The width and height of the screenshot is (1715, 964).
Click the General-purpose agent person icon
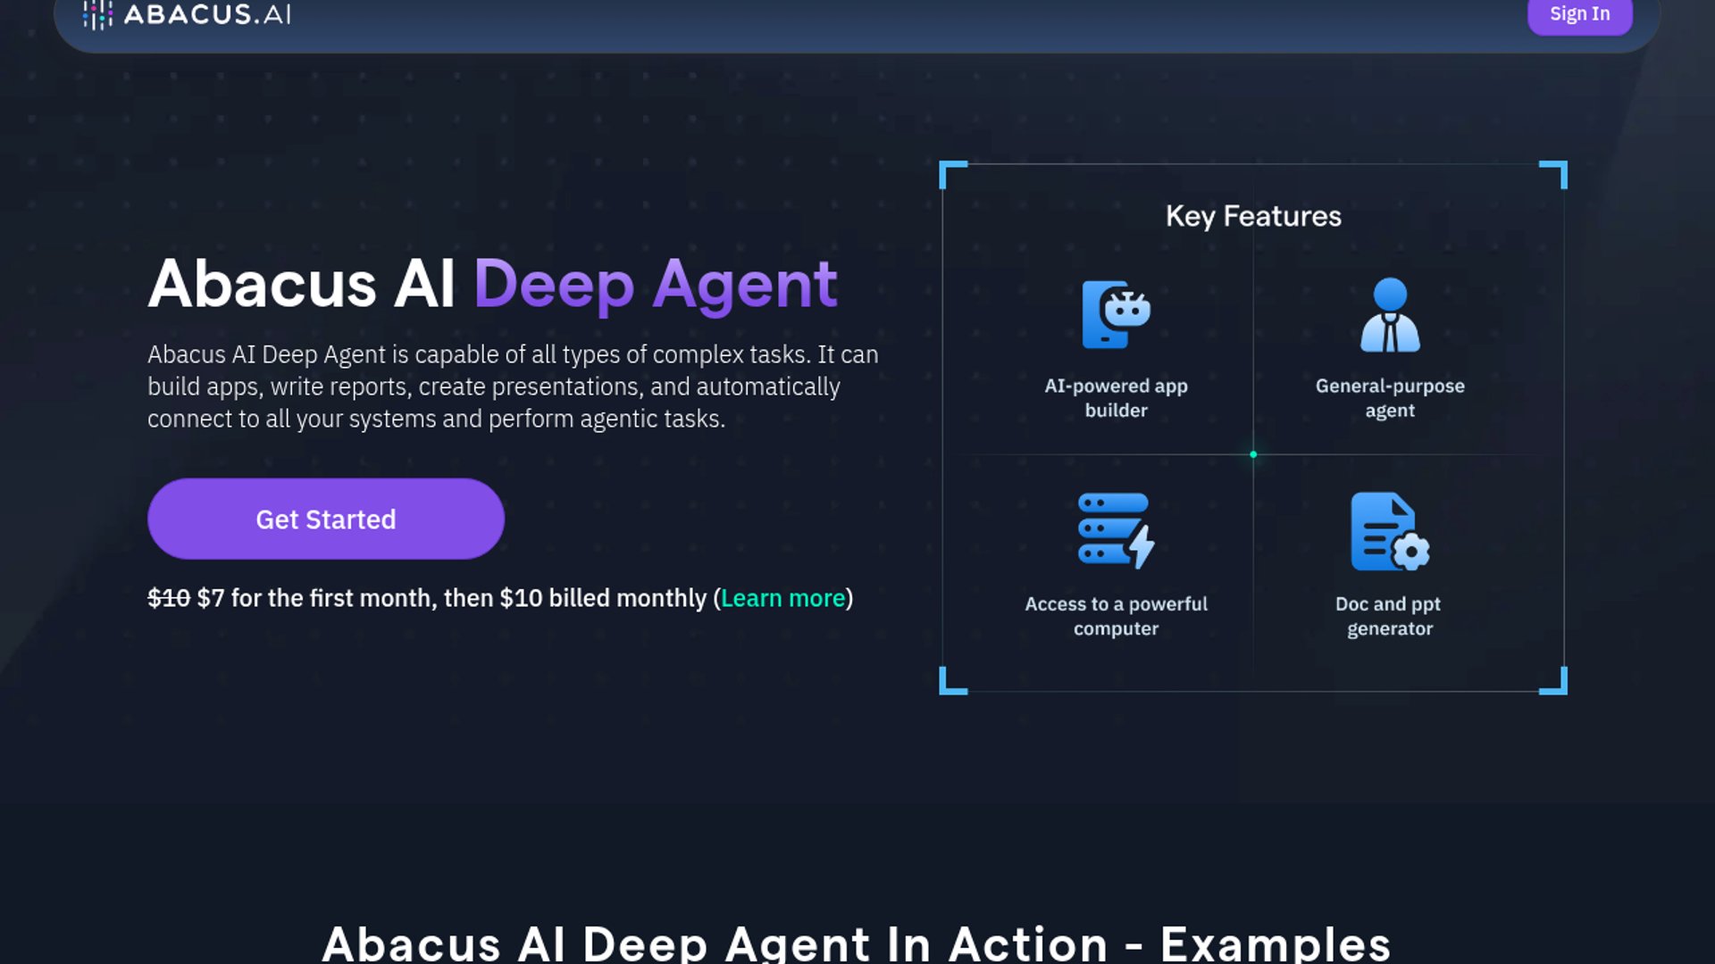click(1390, 314)
